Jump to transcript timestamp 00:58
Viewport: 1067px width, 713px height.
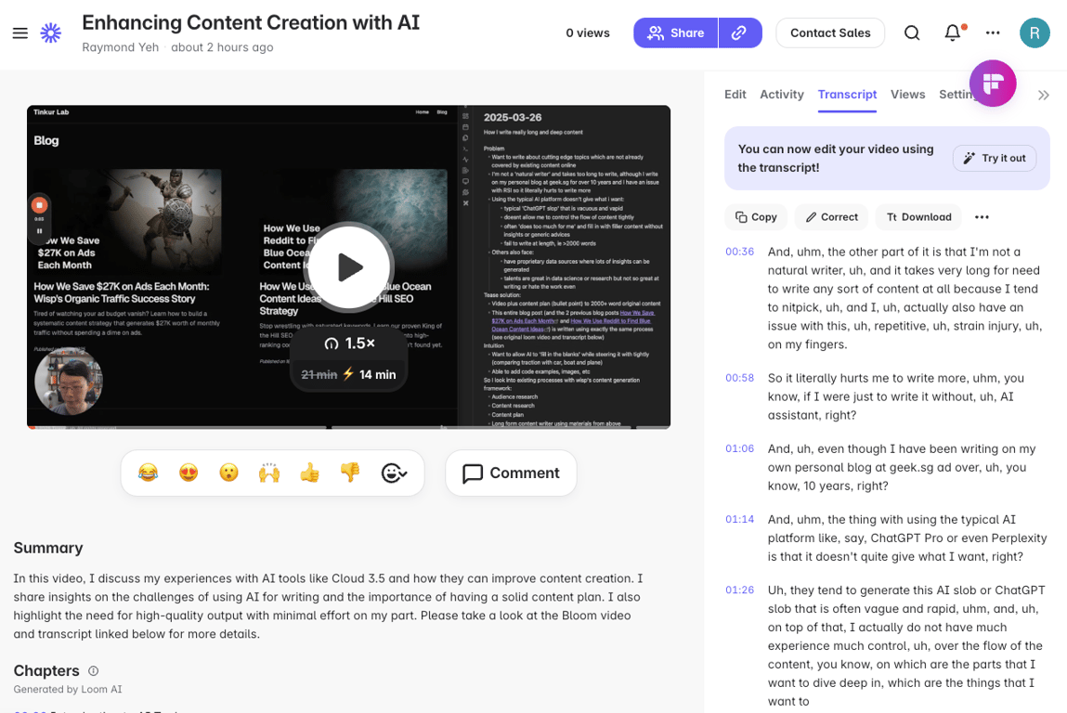point(740,378)
